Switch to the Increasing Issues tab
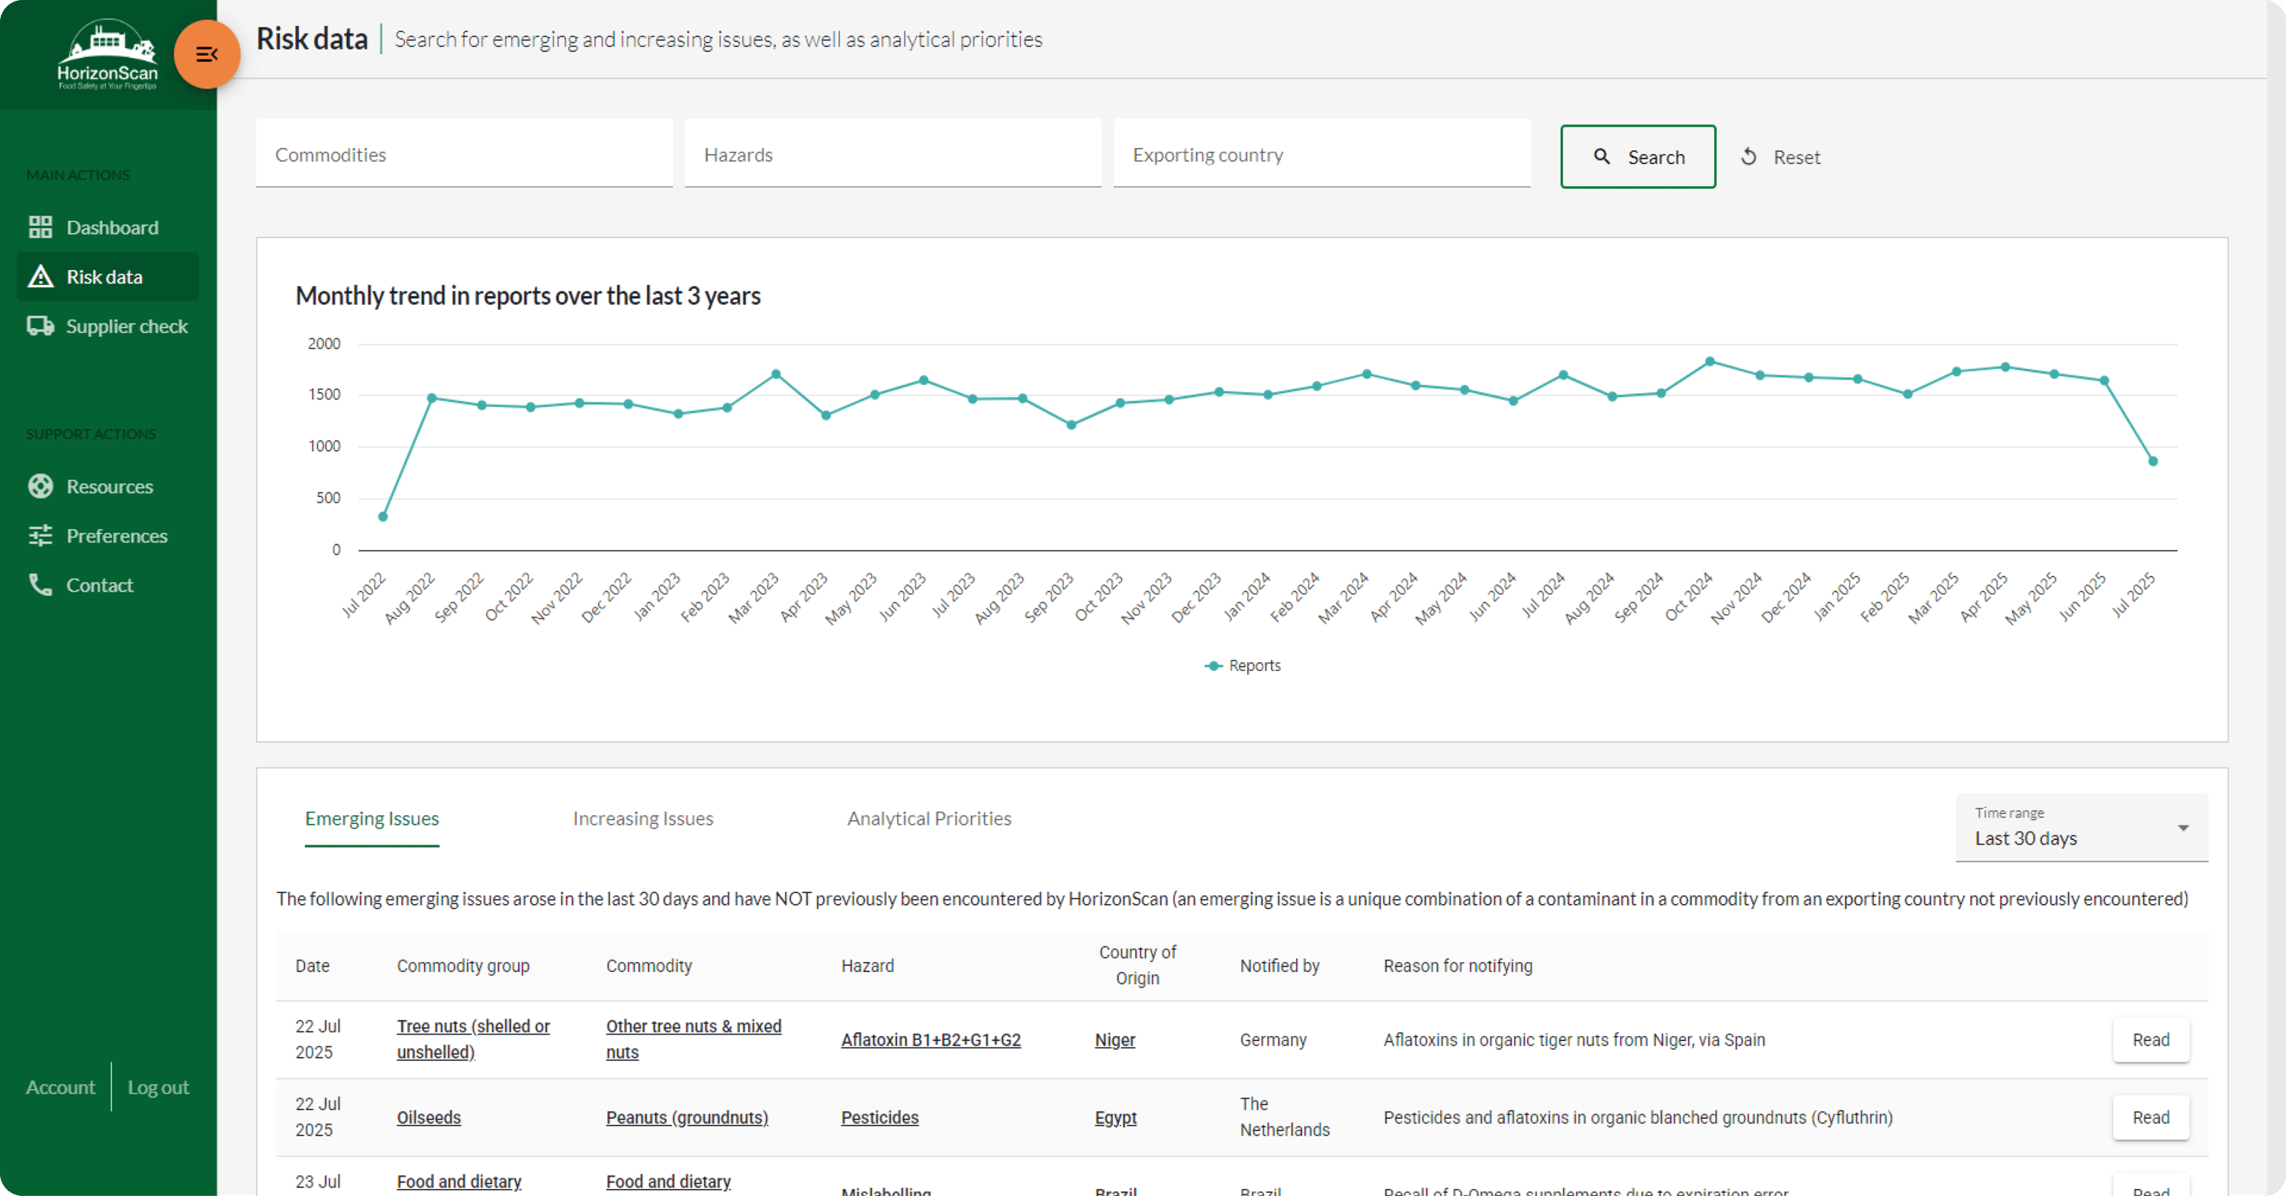The height and width of the screenshot is (1196, 2286). coord(642,819)
